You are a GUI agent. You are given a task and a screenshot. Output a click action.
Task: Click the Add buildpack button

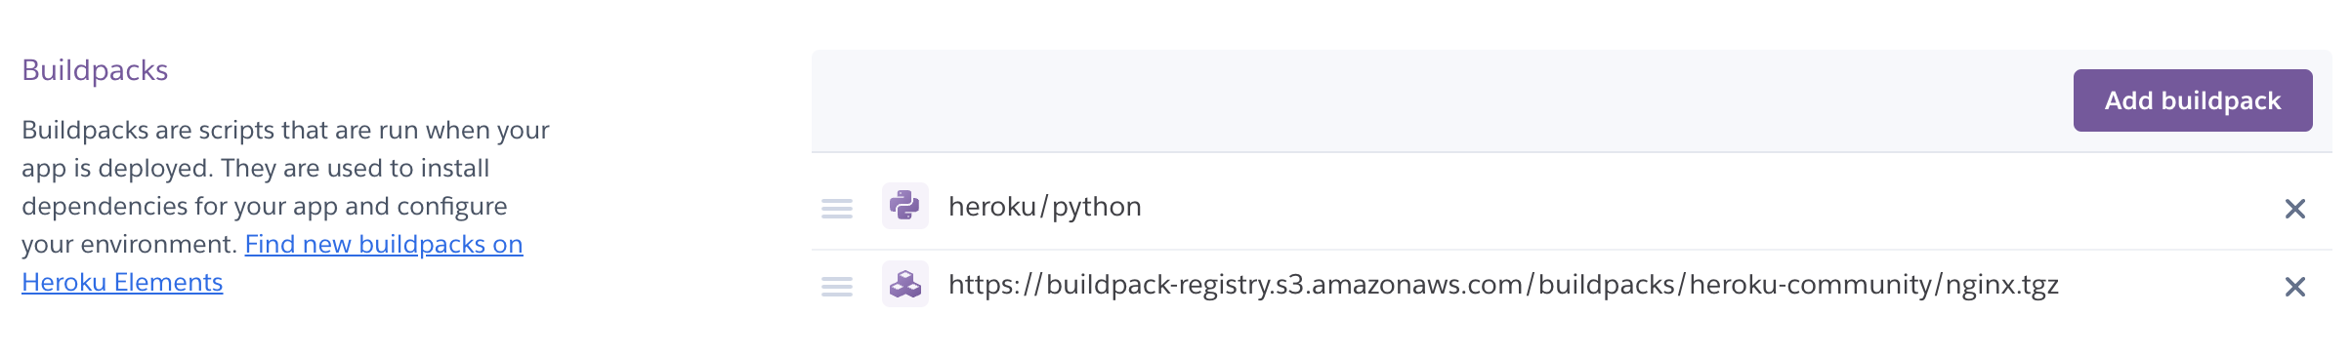coord(2193,100)
